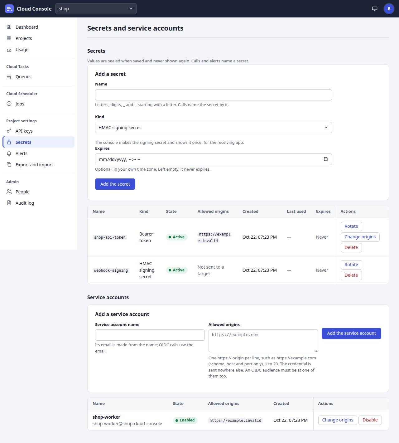Viewport: 399px width, 443px height.
Task: Click the webhook-signing secret name
Action: click(111, 270)
